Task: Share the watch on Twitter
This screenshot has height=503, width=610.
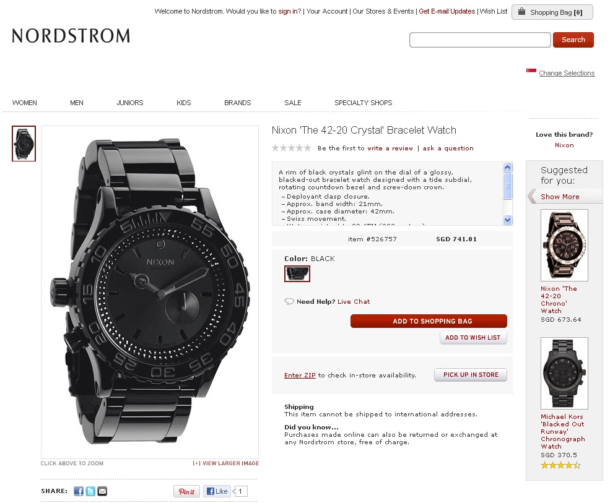Action: (90, 491)
